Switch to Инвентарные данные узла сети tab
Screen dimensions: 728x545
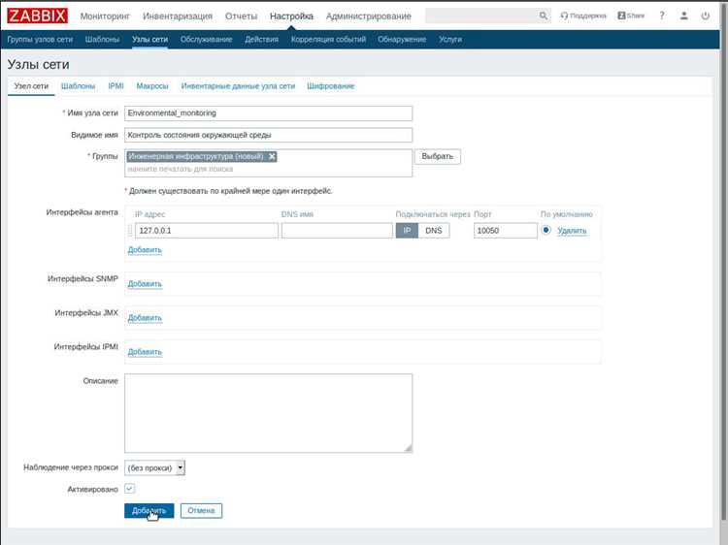(238, 86)
